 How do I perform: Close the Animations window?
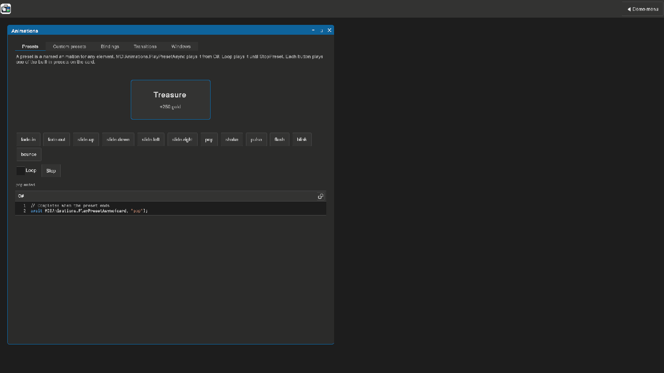(329, 31)
